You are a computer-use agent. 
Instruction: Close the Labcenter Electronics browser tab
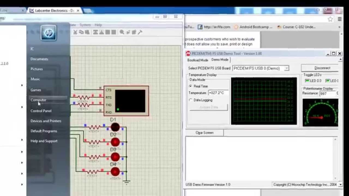(78, 11)
